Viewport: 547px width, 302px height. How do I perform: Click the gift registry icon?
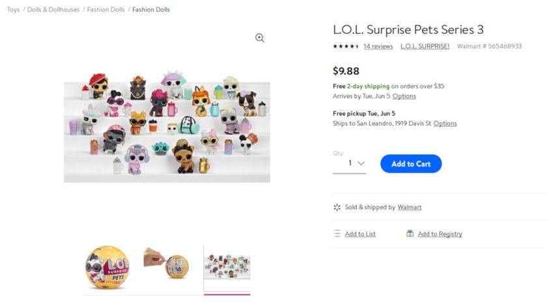[410, 234]
